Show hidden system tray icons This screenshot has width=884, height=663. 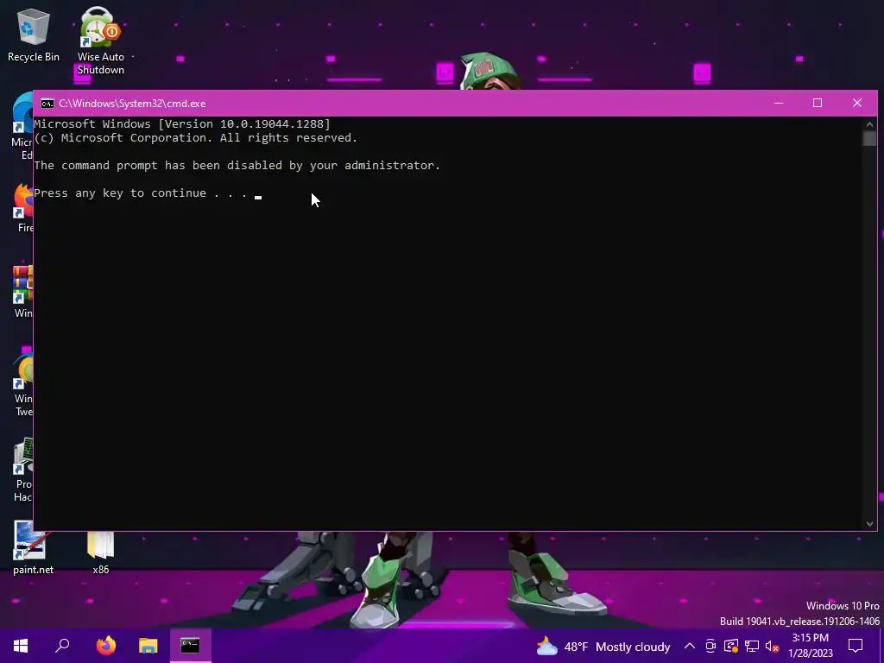tap(689, 646)
